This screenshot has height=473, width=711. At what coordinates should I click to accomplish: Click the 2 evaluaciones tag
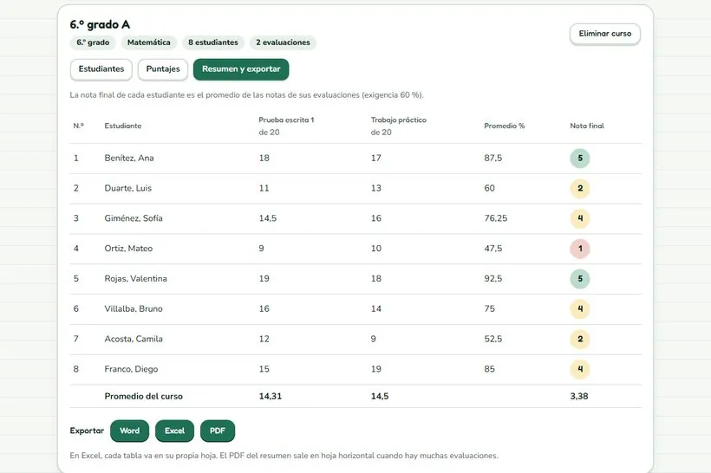pyautogui.click(x=283, y=42)
